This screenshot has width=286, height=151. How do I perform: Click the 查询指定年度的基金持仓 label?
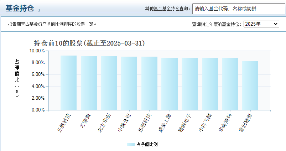[x=217, y=24]
